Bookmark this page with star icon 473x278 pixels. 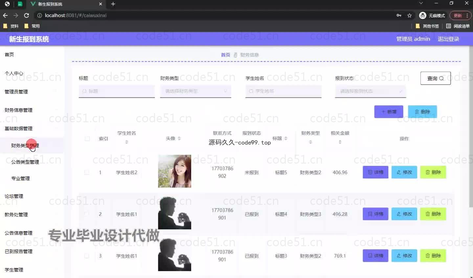pos(409,15)
